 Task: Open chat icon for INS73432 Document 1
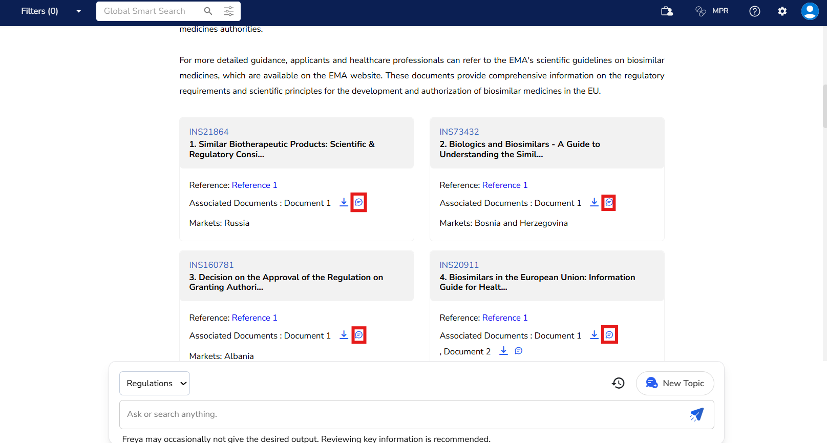(x=608, y=203)
